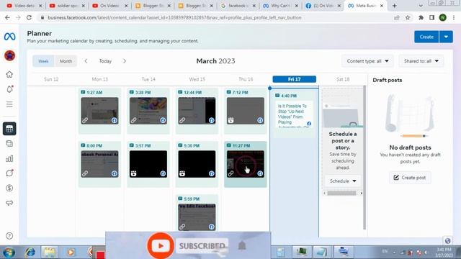Open the Wed 5:30 PM reel thumbnail

197,164
